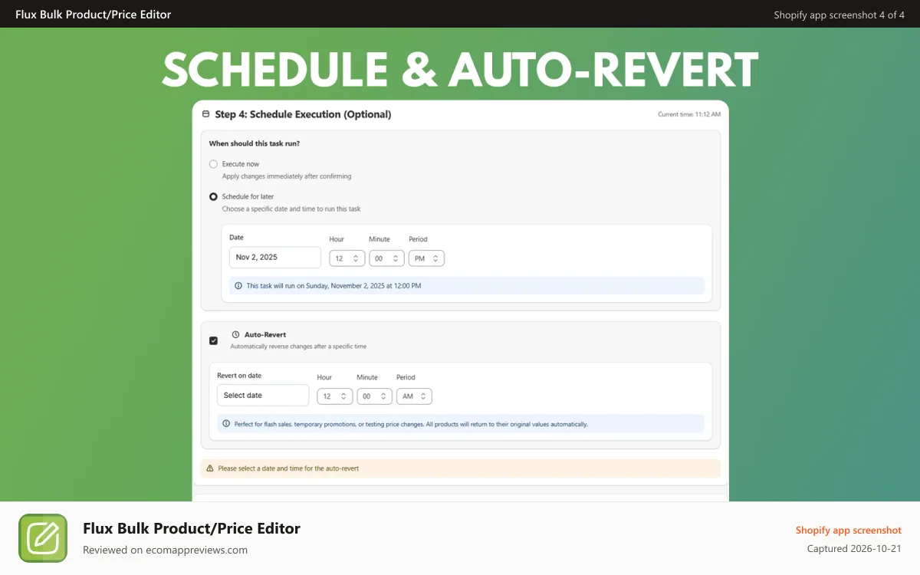Open the Auto-Revert Period dropdown showing AM
The width and height of the screenshot is (920, 575).
(414, 396)
